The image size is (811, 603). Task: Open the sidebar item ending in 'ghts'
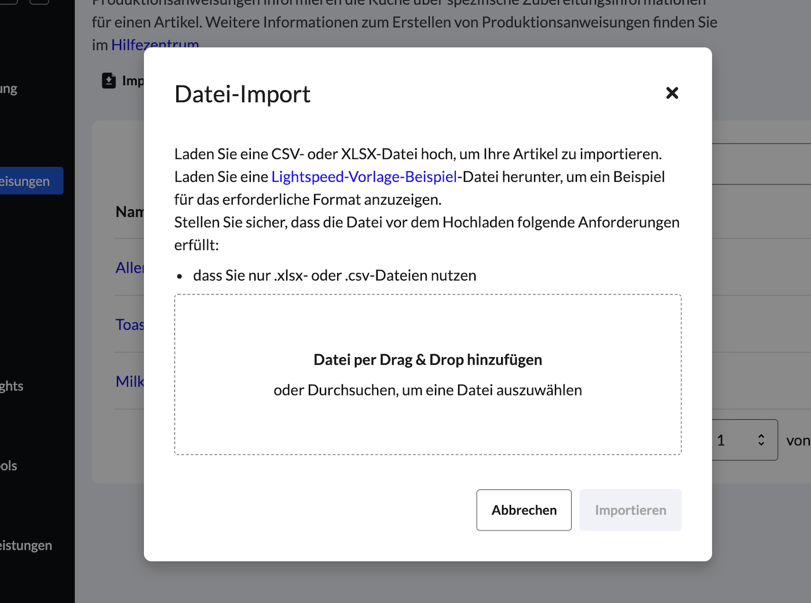click(x=12, y=386)
